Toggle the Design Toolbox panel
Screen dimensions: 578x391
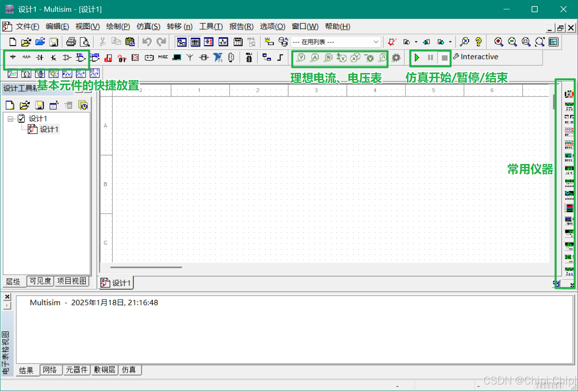182,42
